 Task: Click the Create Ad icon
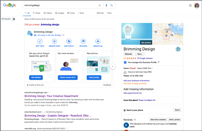(x=98, y=41)
